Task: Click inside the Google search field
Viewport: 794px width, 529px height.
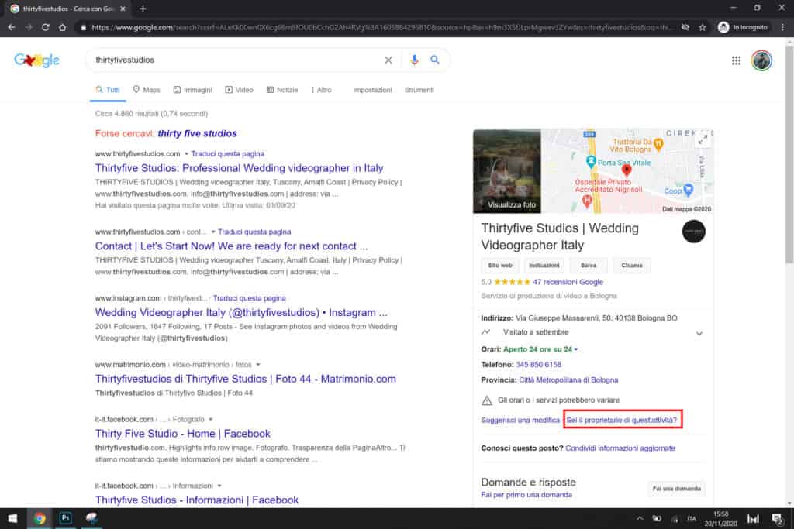Action: click(x=233, y=60)
